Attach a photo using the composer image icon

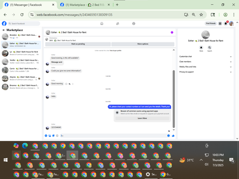point(50,136)
